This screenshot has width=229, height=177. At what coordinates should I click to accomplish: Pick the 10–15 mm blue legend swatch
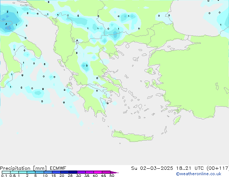pyautogui.click(x=48, y=172)
